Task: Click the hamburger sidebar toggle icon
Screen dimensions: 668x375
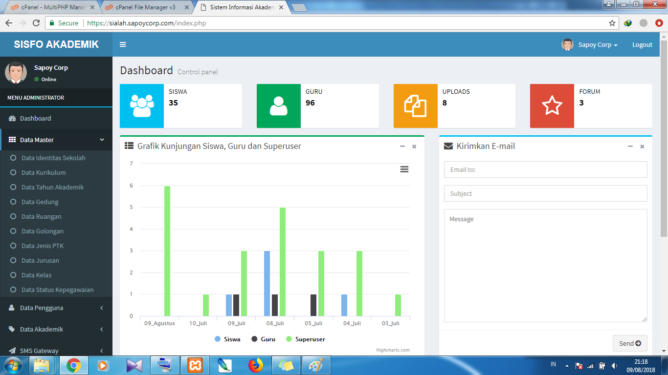Action: tap(123, 44)
